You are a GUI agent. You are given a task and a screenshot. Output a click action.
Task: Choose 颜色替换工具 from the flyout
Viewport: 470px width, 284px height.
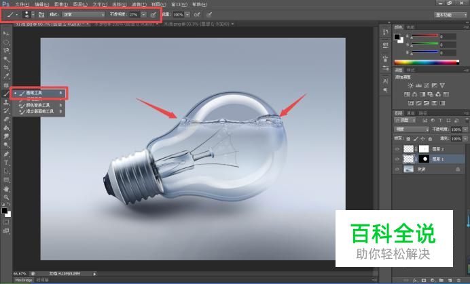pyautogui.click(x=39, y=105)
